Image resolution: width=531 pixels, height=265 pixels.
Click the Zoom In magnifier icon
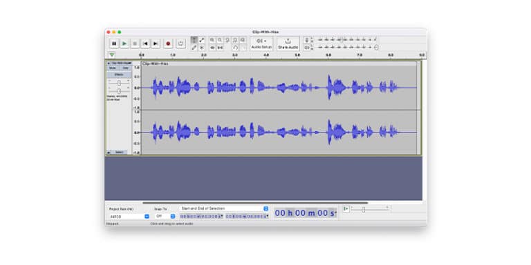[x=212, y=40]
